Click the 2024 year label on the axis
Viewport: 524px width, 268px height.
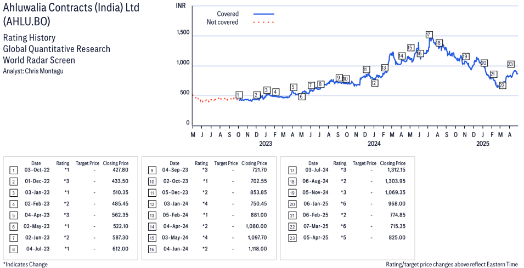point(374,144)
